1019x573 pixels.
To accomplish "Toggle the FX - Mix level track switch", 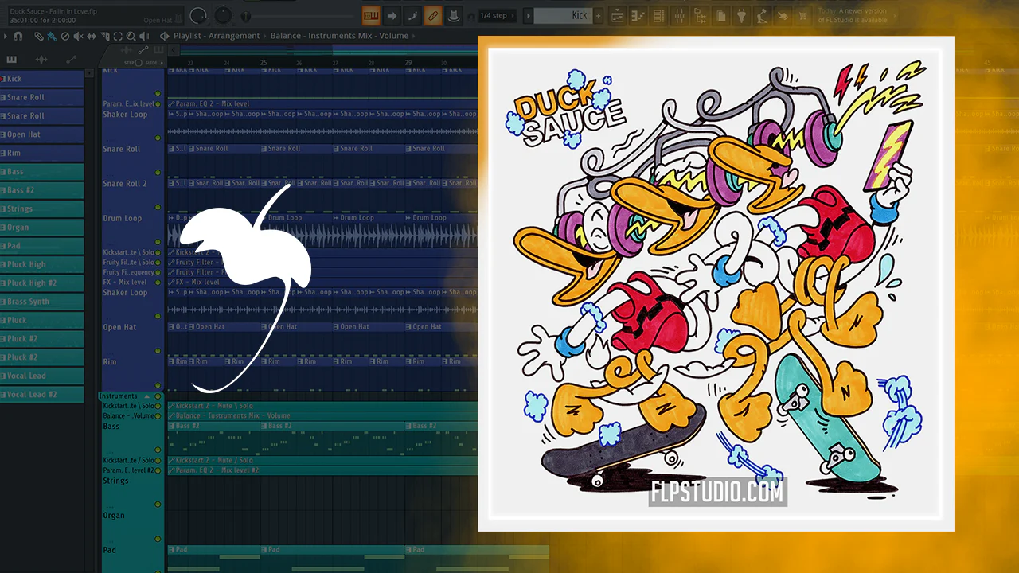I will point(158,283).
